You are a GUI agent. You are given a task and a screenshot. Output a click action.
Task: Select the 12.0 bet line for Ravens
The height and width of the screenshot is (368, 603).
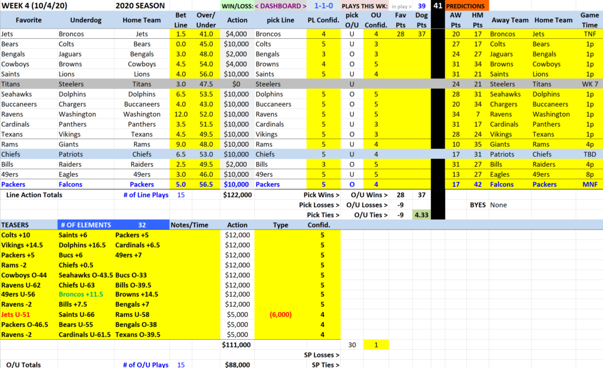click(181, 114)
